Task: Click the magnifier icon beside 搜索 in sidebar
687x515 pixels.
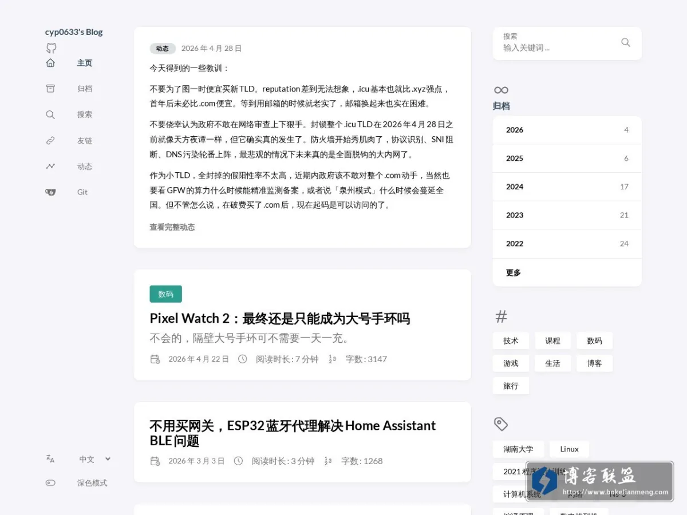Action: pyautogui.click(x=50, y=114)
